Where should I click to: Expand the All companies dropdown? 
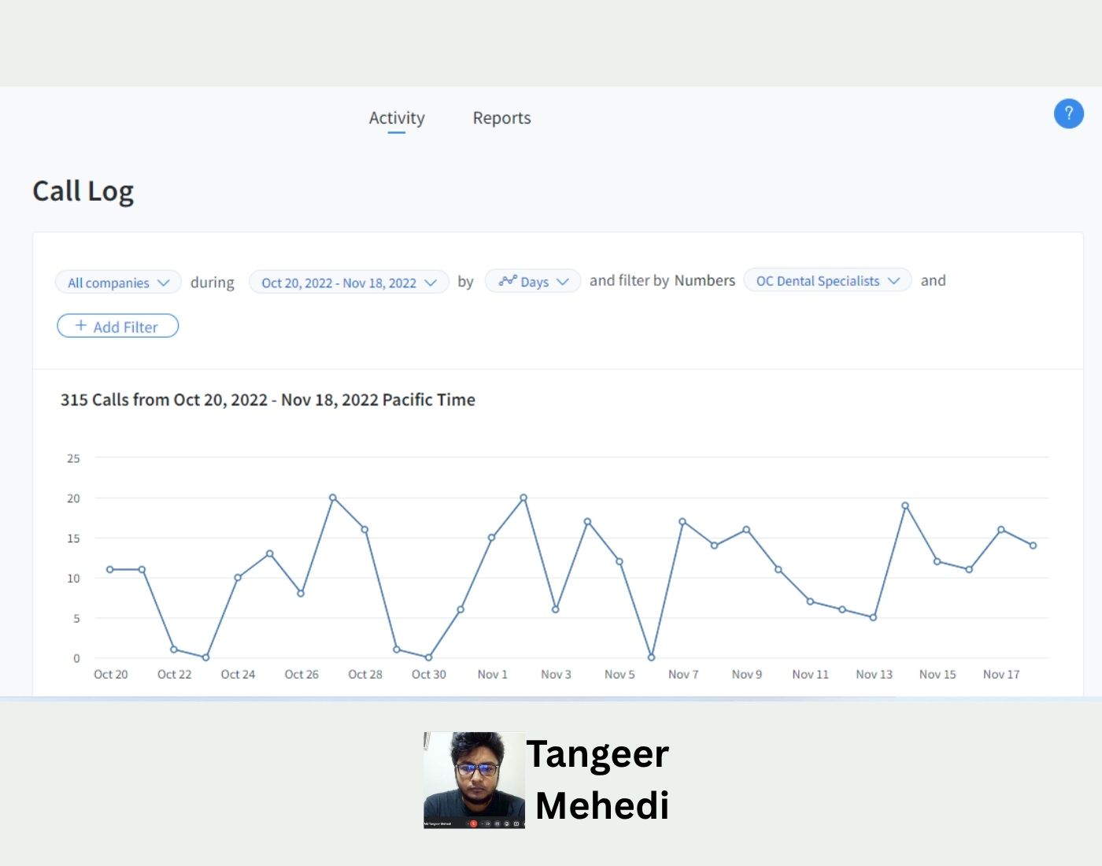(x=118, y=283)
